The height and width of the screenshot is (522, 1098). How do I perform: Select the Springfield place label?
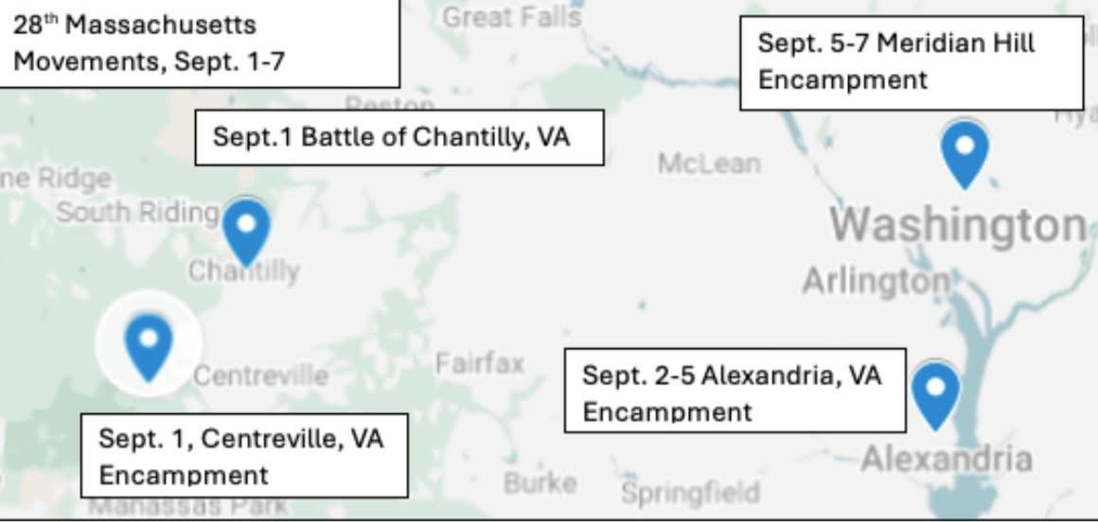(690, 493)
